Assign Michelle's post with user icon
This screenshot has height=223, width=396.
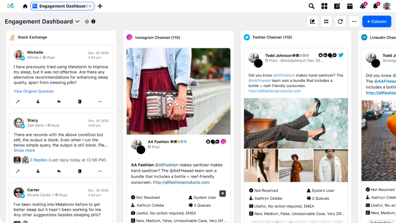pos(38,102)
